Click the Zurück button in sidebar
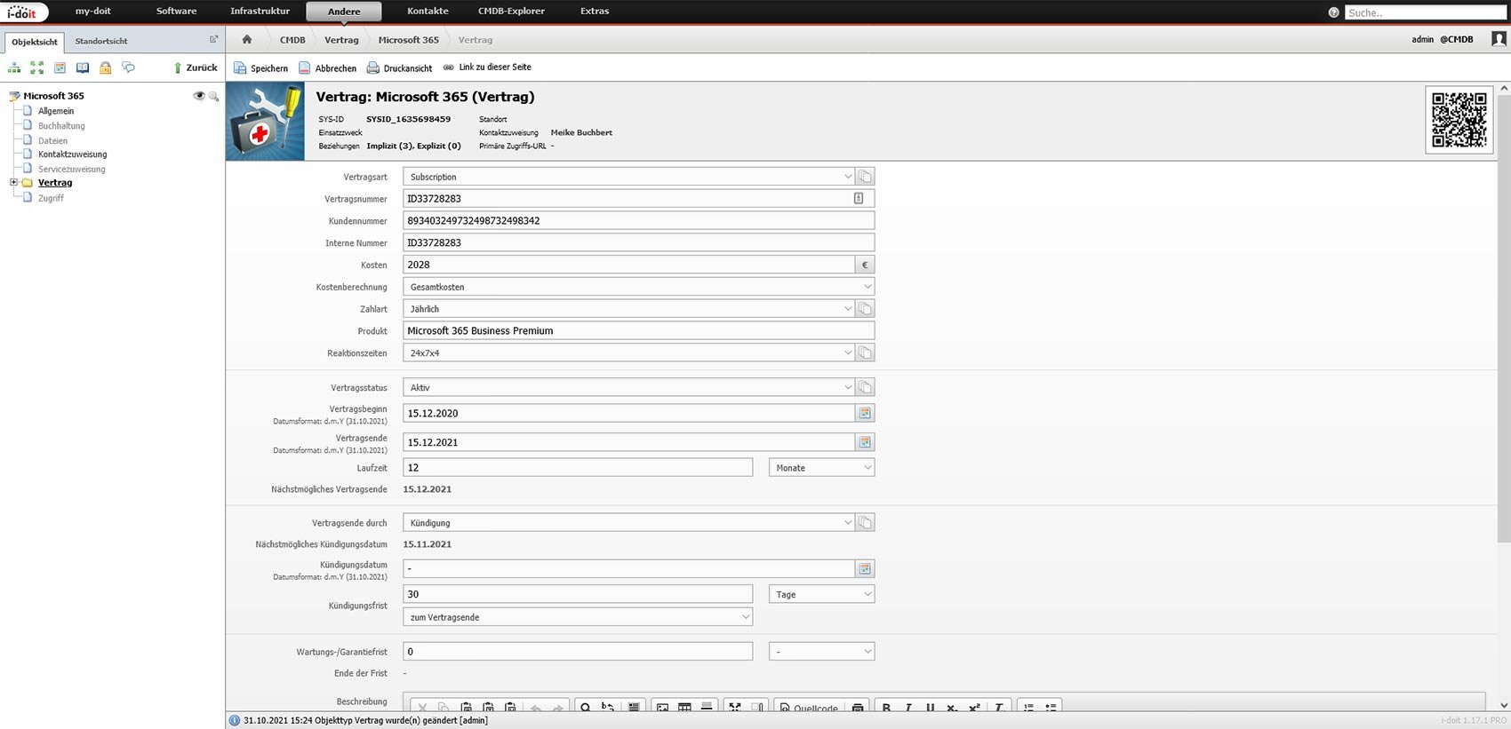This screenshot has height=729, width=1511. (195, 67)
